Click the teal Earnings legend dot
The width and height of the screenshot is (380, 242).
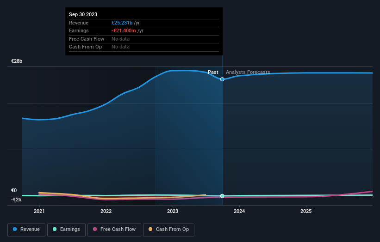click(55, 229)
